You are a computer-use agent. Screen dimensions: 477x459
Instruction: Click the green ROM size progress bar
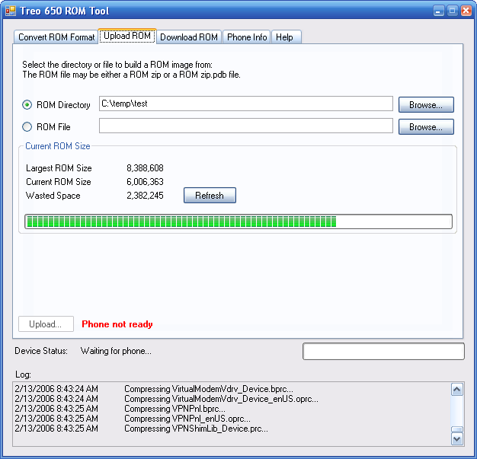(x=238, y=222)
